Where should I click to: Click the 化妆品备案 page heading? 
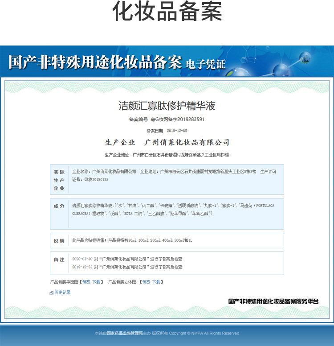click(167, 12)
